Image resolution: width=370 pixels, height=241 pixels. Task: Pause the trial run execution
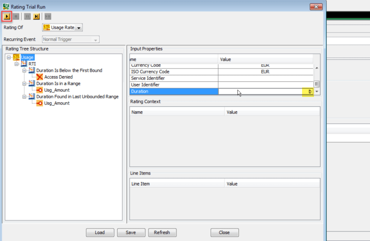[27, 16]
